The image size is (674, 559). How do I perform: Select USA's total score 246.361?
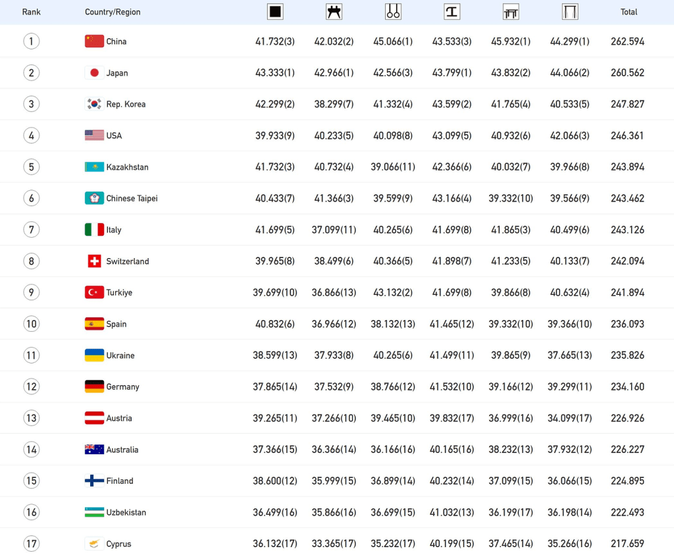click(627, 136)
